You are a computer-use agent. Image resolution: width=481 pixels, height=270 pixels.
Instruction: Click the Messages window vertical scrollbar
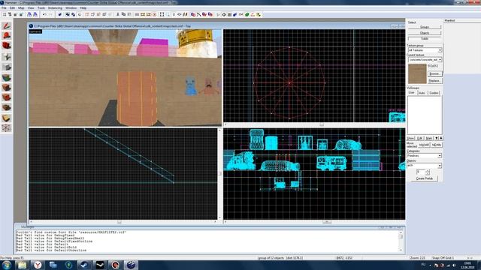[401, 241]
